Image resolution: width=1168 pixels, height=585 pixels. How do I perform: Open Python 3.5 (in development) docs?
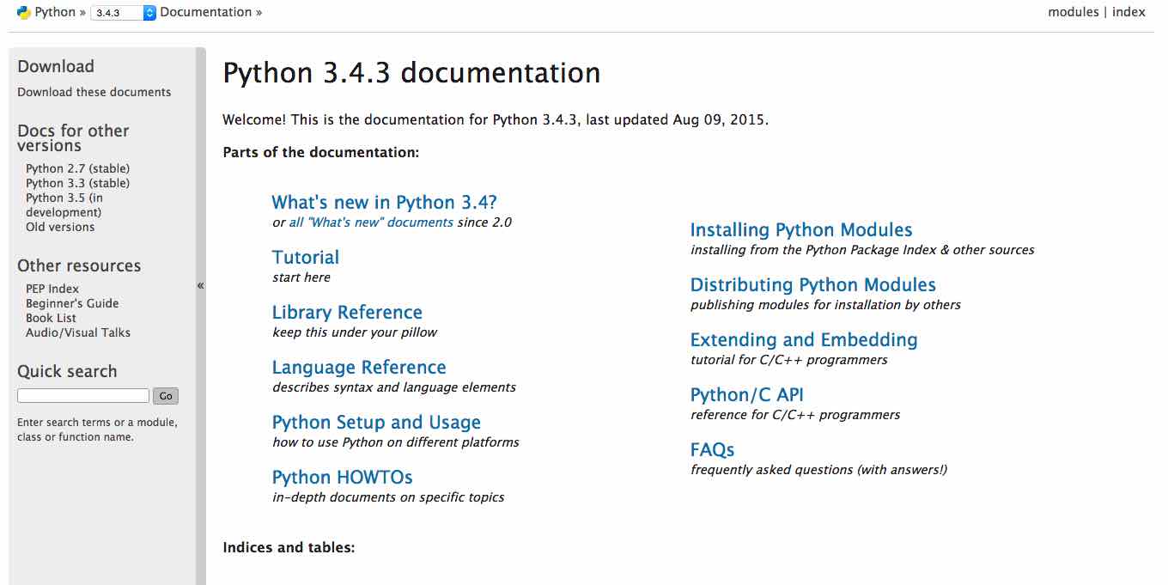pos(64,204)
